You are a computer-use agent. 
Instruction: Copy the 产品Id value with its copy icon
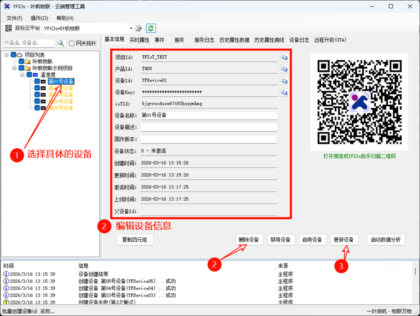click(284, 69)
